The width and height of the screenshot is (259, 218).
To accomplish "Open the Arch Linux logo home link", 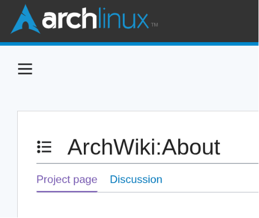I will pyautogui.click(x=84, y=19).
